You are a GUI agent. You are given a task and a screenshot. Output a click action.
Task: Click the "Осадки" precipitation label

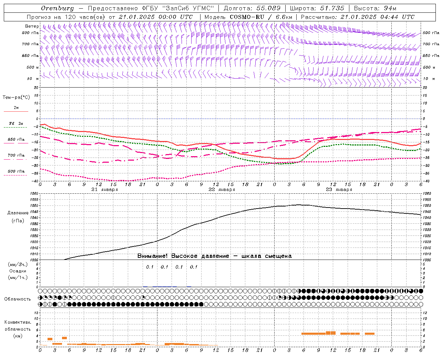click(x=18, y=271)
